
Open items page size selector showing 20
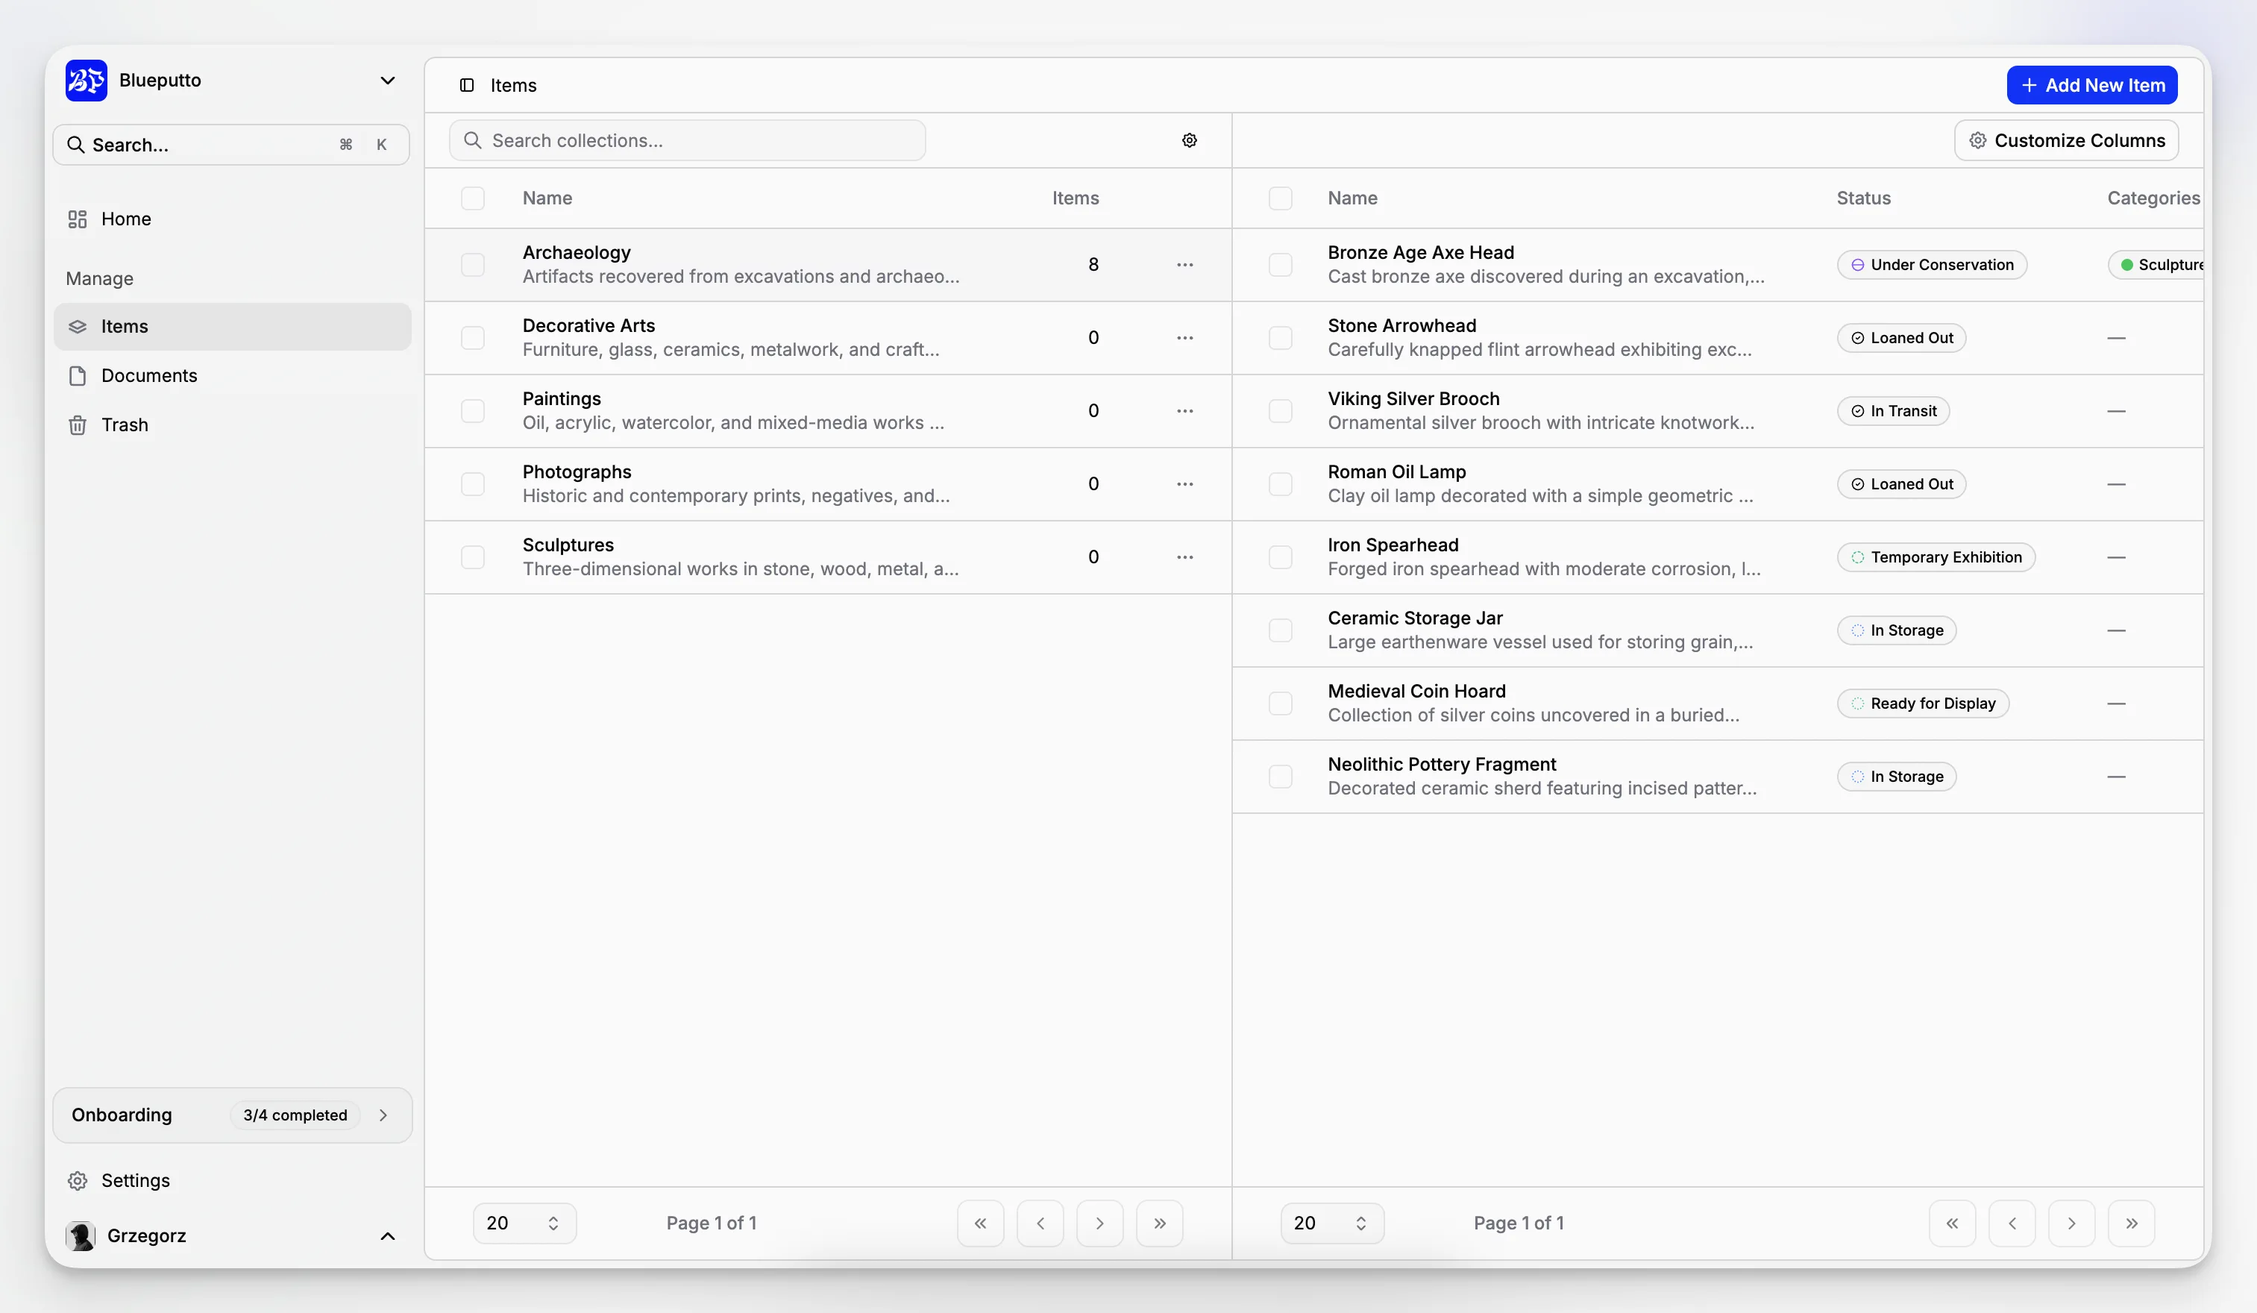(x=1332, y=1223)
